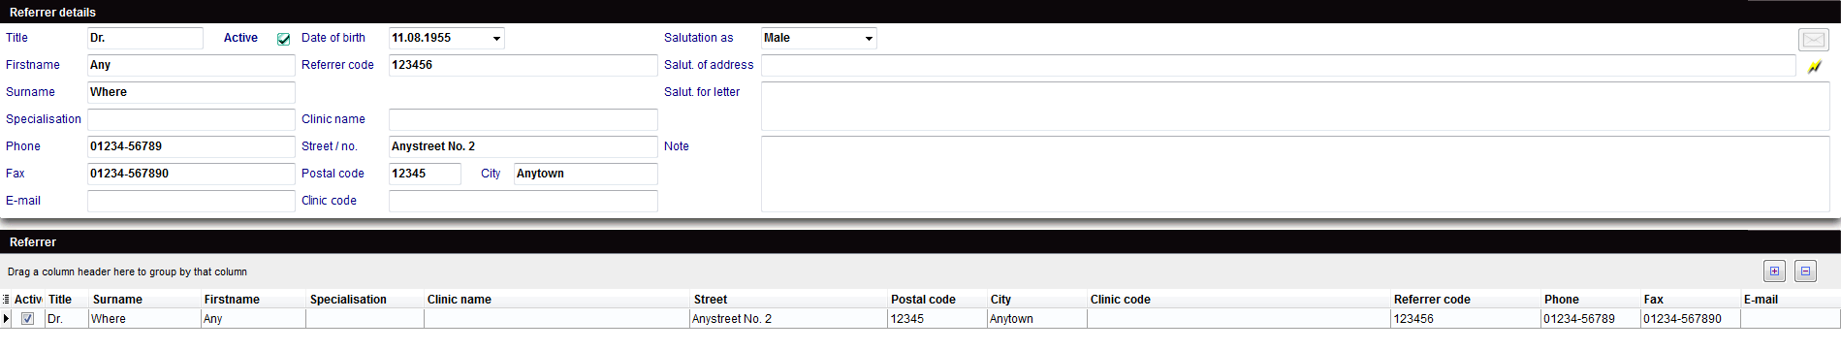Sort by the E-mail column header
The height and width of the screenshot is (351, 1841).
pos(1790,300)
